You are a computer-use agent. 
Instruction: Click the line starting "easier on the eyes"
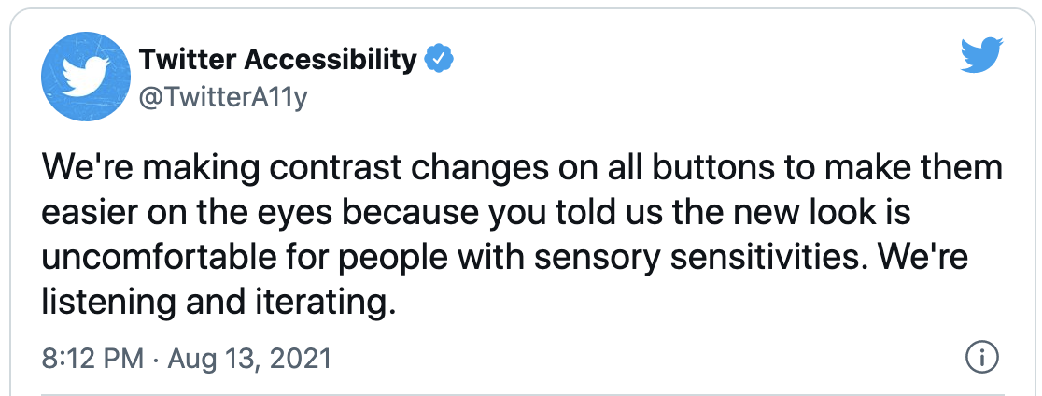point(476,213)
